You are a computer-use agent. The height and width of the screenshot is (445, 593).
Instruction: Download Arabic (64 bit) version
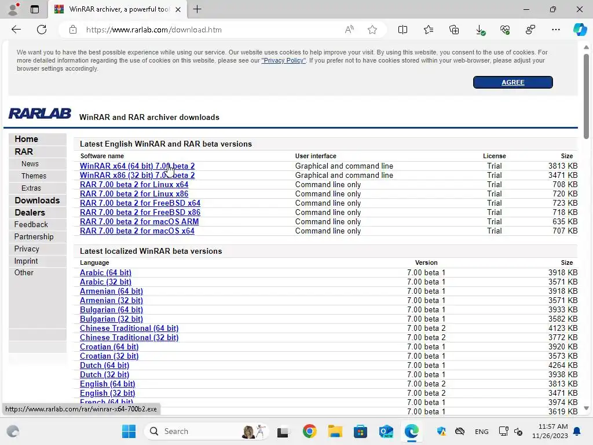(x=105, y=273)
